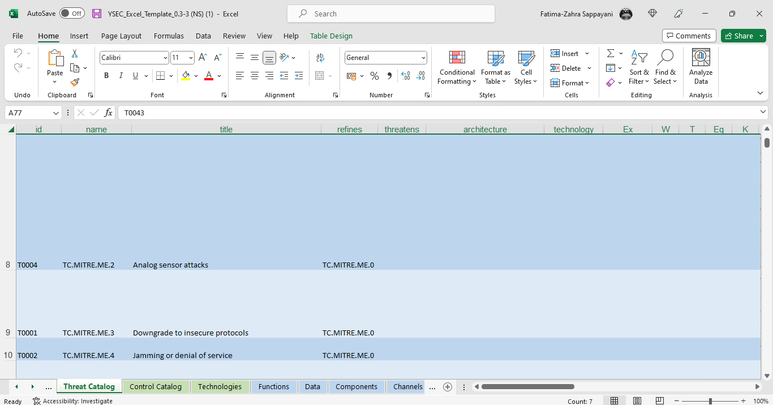Open Cell Styles gallery
773x405 pixels.
[526, 68]
